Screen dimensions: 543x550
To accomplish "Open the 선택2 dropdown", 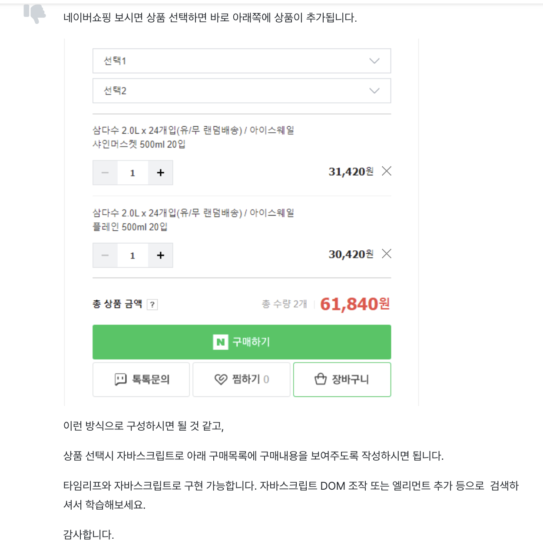I will click(242, 91).
